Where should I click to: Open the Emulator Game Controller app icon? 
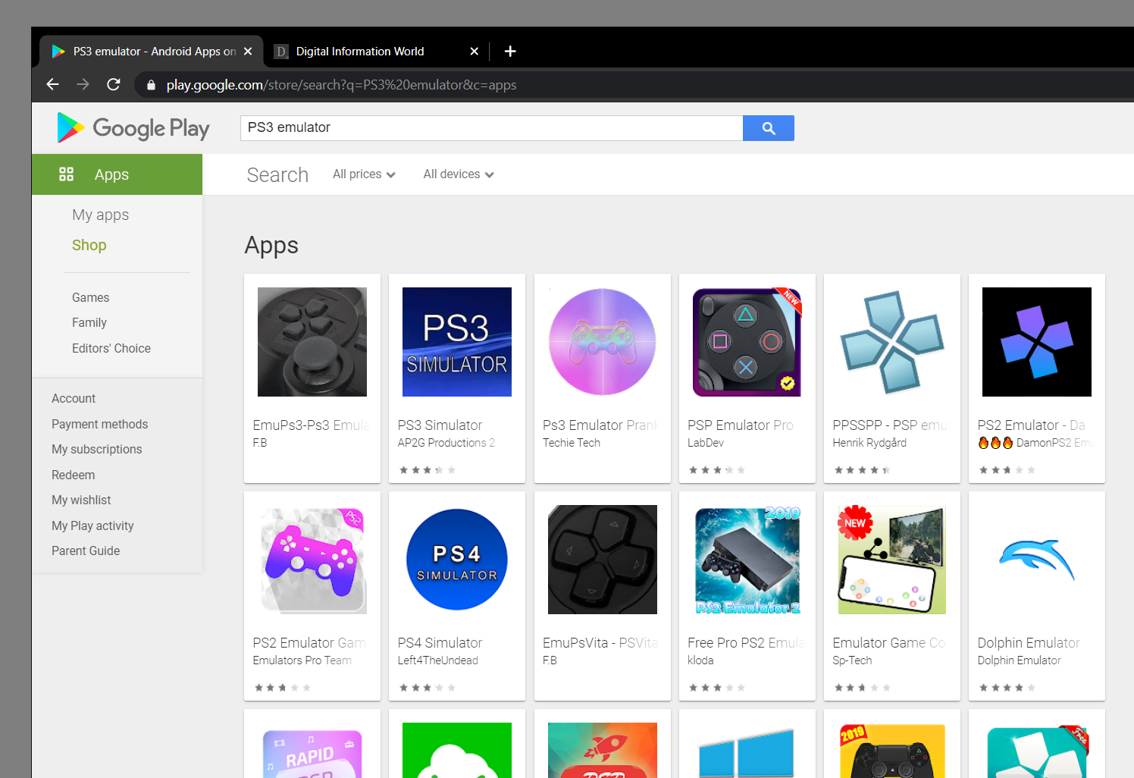[x=892, y=560]
